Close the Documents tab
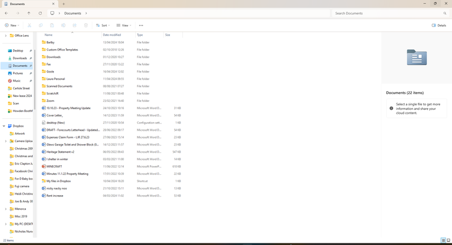Image resolution: width=452 pixels, height=245 pixels. coord(55,4)
